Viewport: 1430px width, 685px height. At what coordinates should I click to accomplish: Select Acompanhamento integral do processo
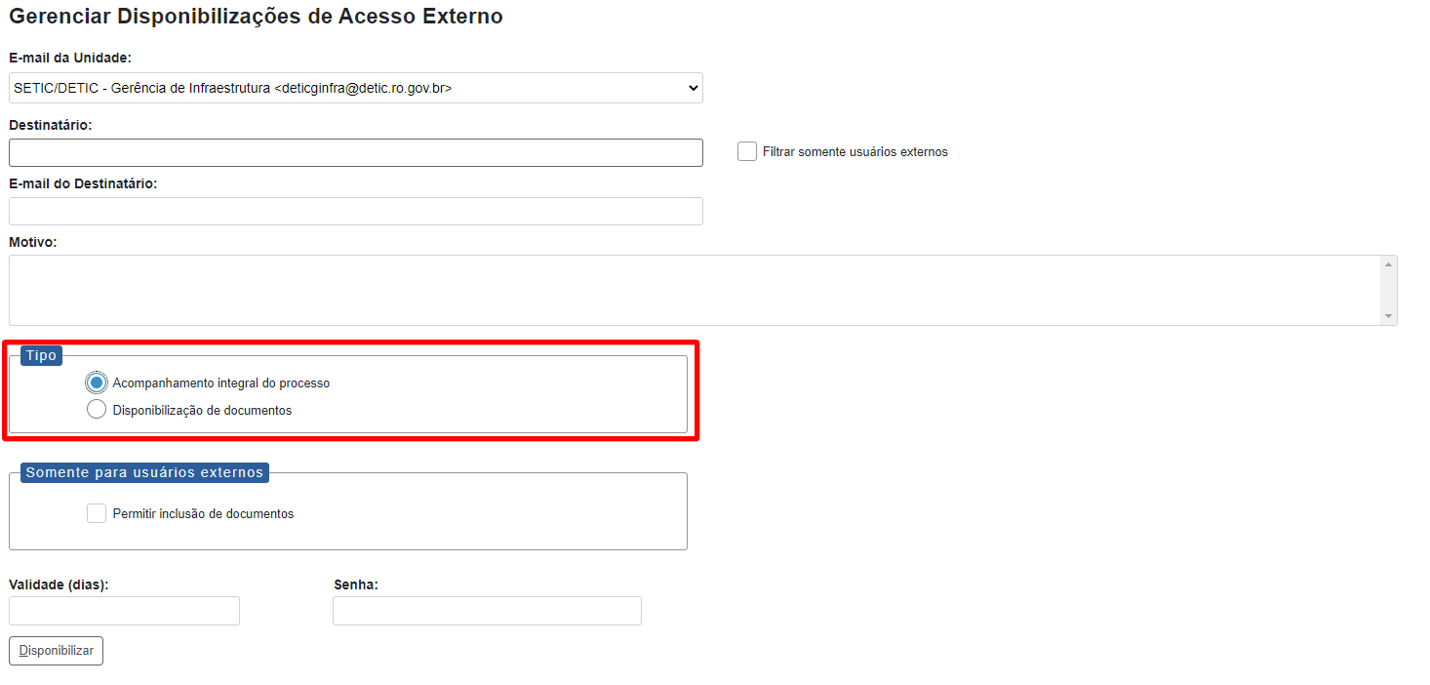(x=97, y=383)
